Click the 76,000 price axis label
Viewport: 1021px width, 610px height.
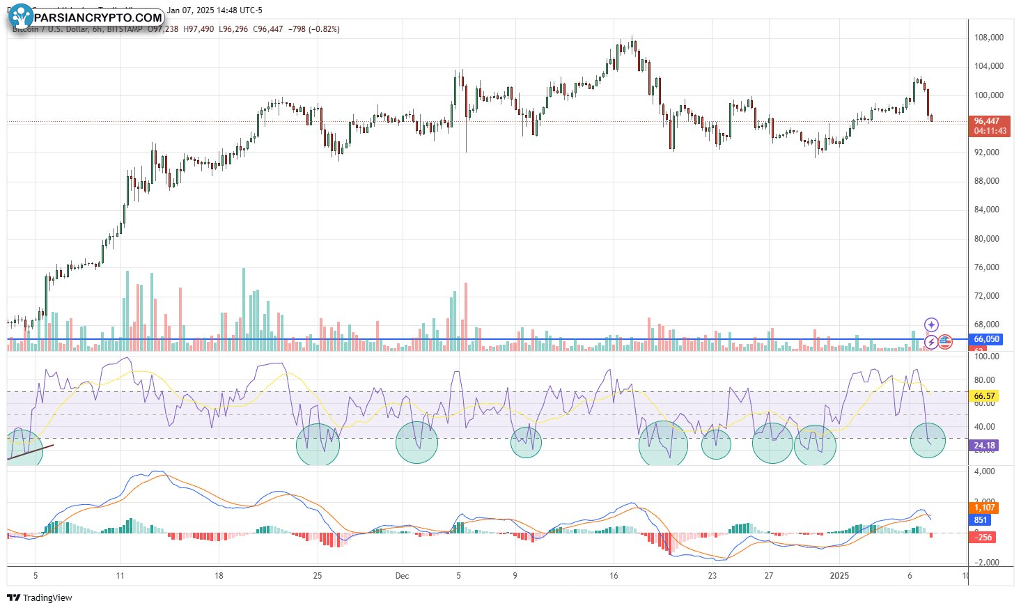[986, 267]
